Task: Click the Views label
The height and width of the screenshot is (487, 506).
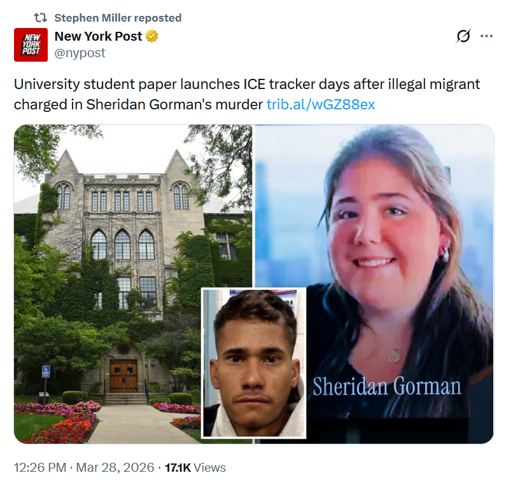Action: [x=210, y=467]
